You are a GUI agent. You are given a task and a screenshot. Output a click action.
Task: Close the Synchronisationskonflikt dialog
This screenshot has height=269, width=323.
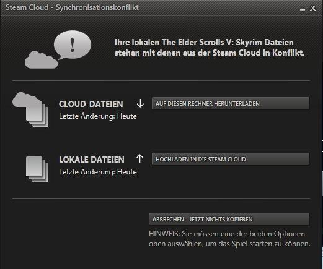pyautogui.click(x=312, y=8)
